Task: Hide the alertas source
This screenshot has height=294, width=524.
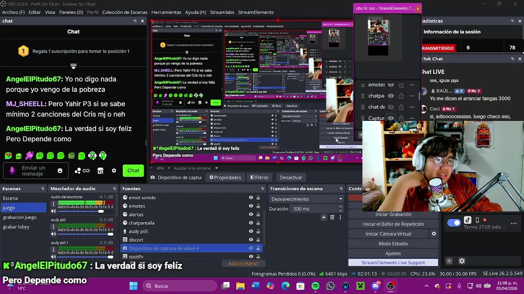Action: pos(251,214)
